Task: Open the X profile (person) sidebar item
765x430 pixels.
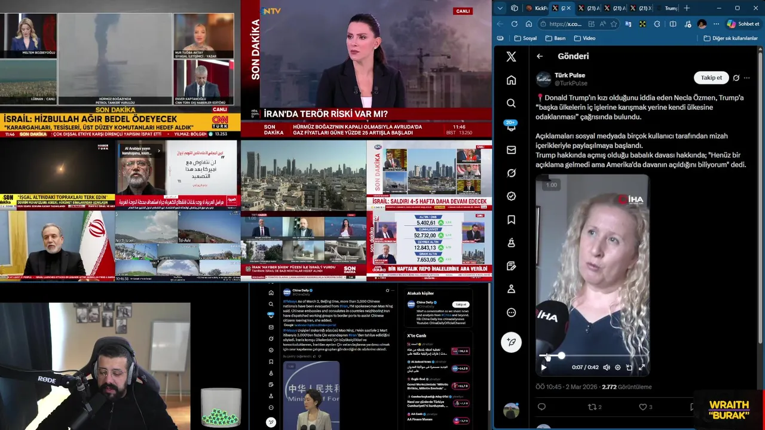Action: [511, 289]
